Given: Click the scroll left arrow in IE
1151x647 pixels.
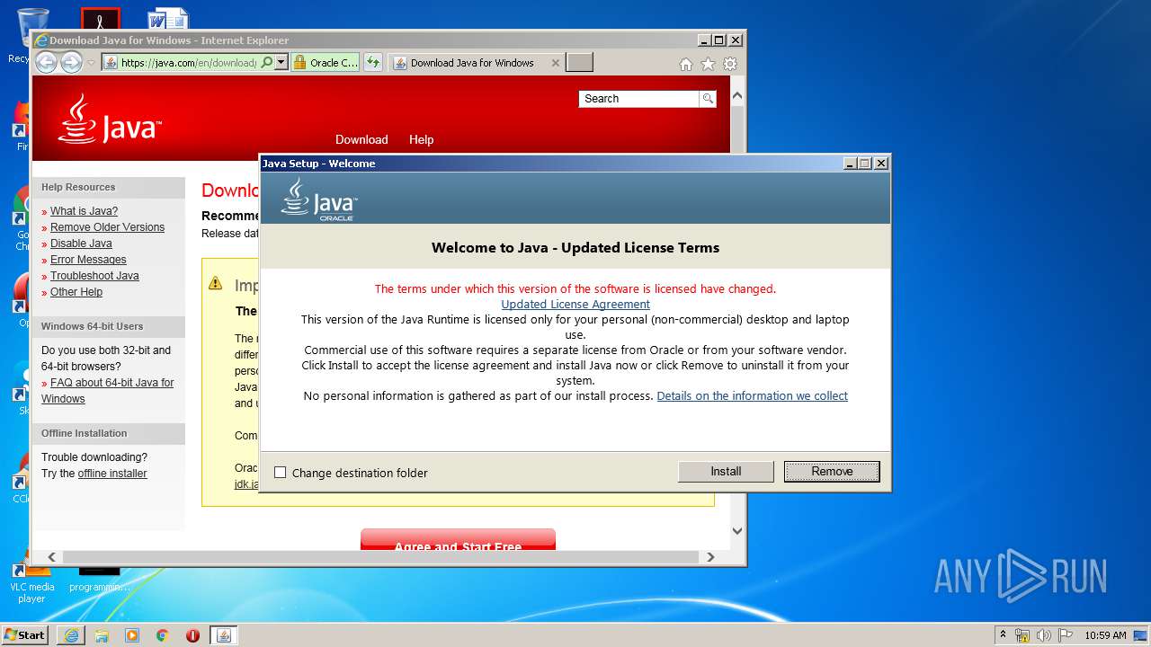Looking at the screenshot, I should coord(51,557).
